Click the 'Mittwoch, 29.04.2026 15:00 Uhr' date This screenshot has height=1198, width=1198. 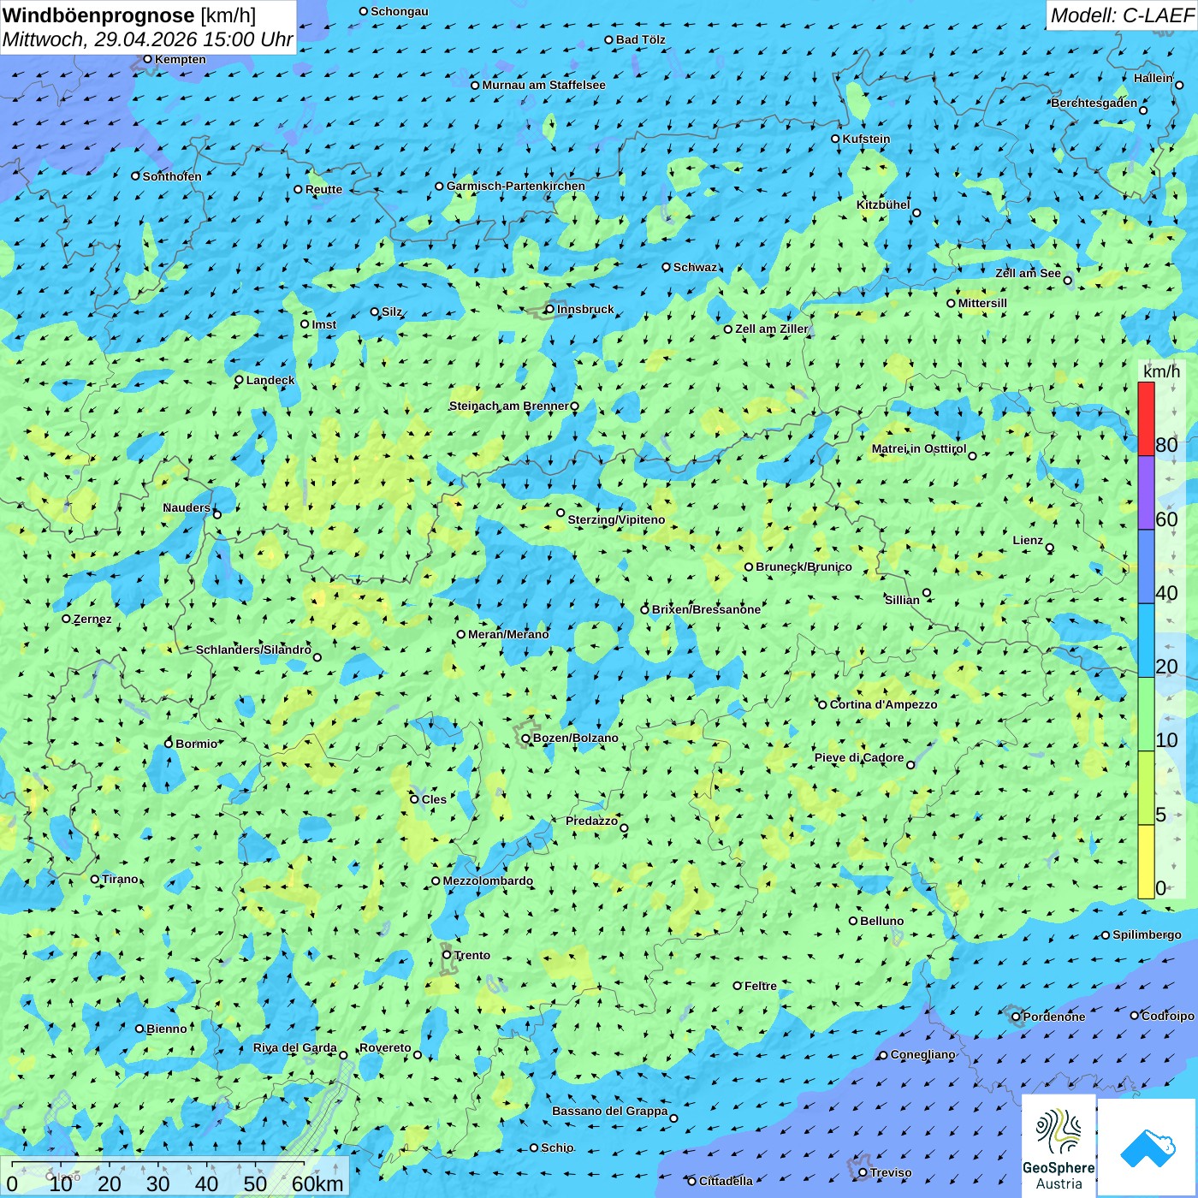point(147,39)
